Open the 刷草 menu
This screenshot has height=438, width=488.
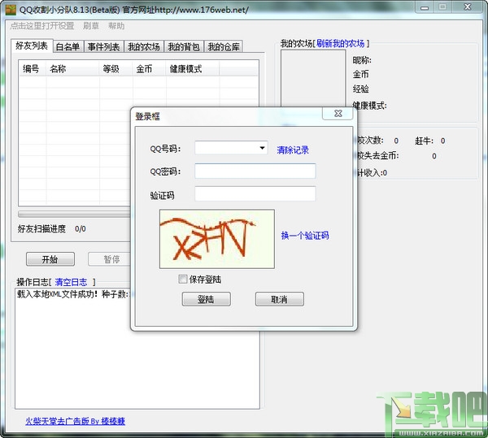coord(91,26)
